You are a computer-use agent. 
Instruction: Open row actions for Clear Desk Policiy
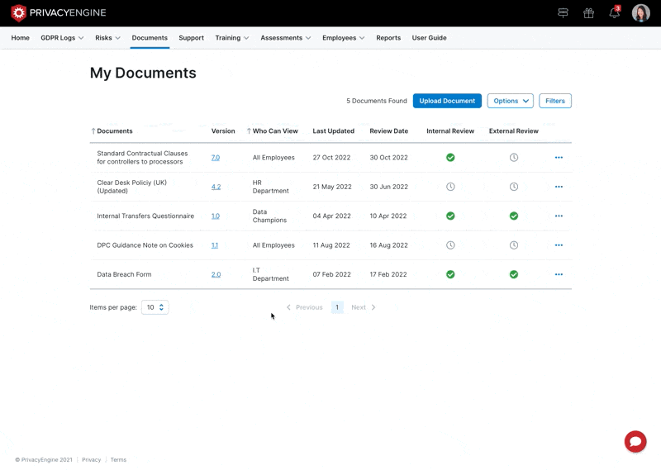[x=559, y=187]
